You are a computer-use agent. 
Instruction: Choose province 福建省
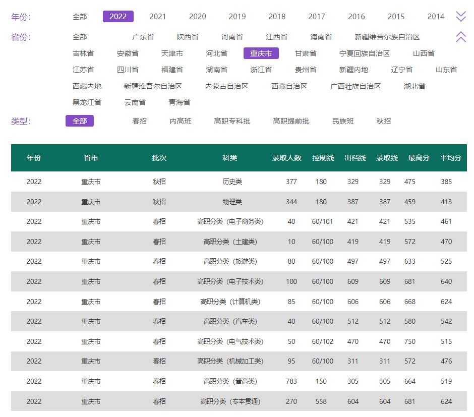coord(172,70)
